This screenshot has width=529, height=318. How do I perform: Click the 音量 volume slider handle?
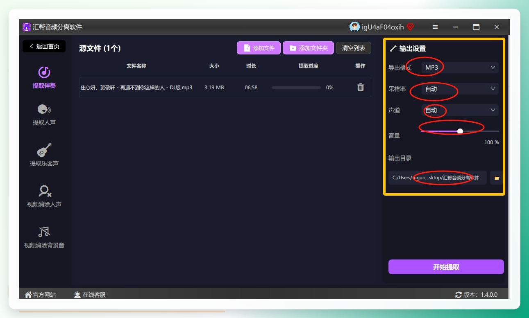click(x=460, y=131)
